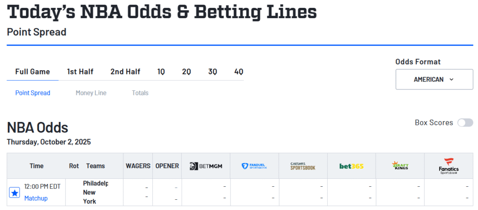Viewport: 478px width, 210px height.
Task: Click the OPENER column header
Action: coord(167,166)
